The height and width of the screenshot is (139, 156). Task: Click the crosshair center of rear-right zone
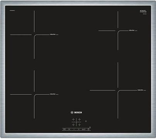118,31
